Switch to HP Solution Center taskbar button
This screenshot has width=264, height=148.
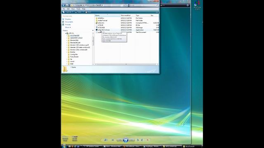[x=92, y=146]
